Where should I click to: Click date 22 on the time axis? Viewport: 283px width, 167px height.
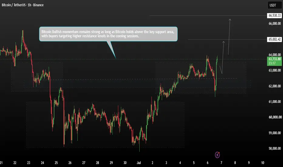(15, 163)
